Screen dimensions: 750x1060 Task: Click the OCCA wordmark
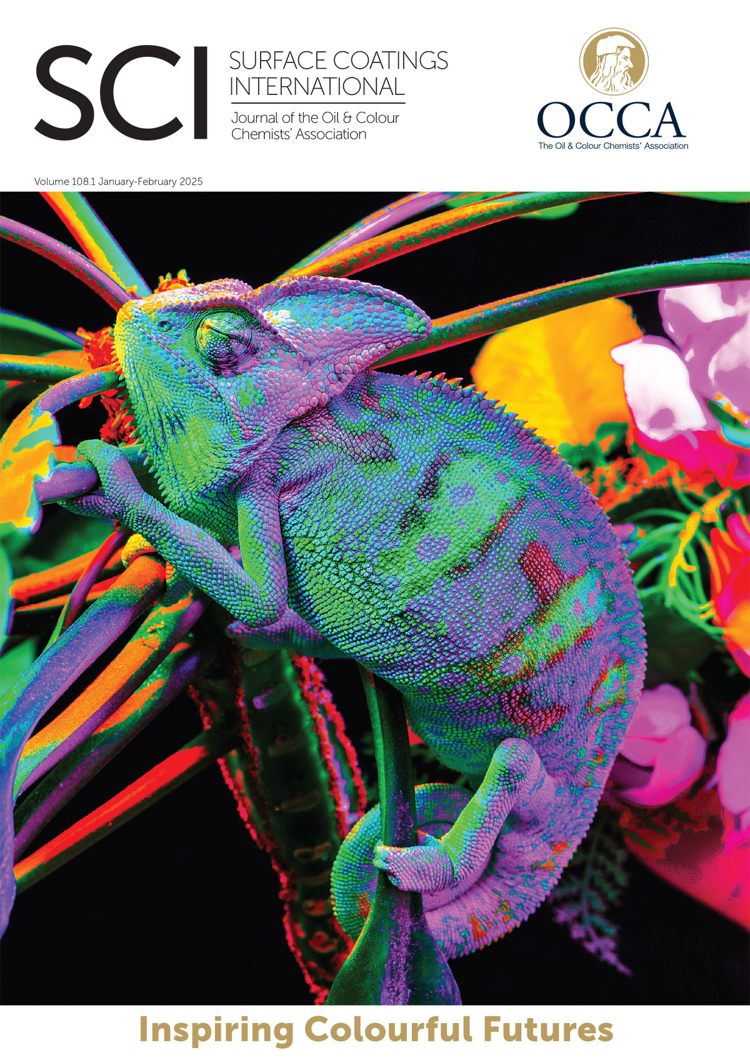click(612, 120)
